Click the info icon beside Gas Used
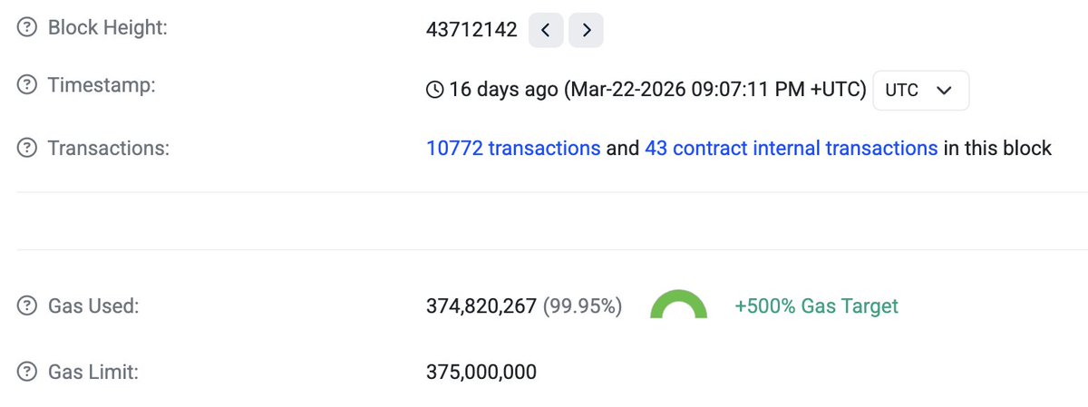This screenshot has width=1088, height=407. 27,307
